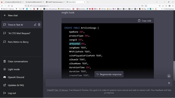Click the sitePlayableFilePath TEXT line
Viewport: 175px width, 98px height.
(86, 56)
